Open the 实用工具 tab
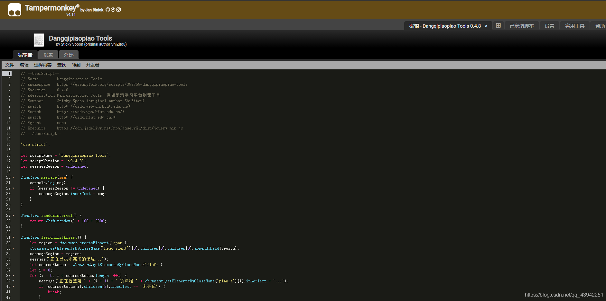This screenshot has width=606, height=301. pyautogui.click(x=575, y=26)
